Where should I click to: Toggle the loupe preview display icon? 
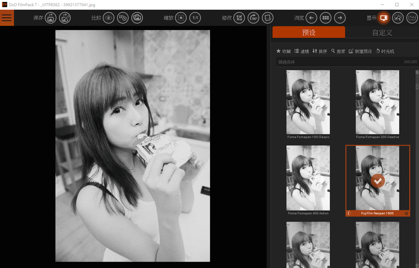[398, 18]
